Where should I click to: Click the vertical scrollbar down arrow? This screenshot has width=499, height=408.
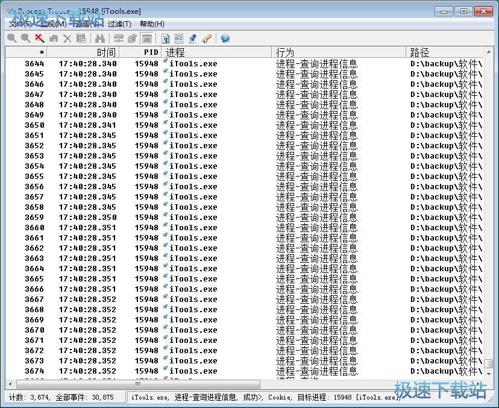(x=489, y=372)
